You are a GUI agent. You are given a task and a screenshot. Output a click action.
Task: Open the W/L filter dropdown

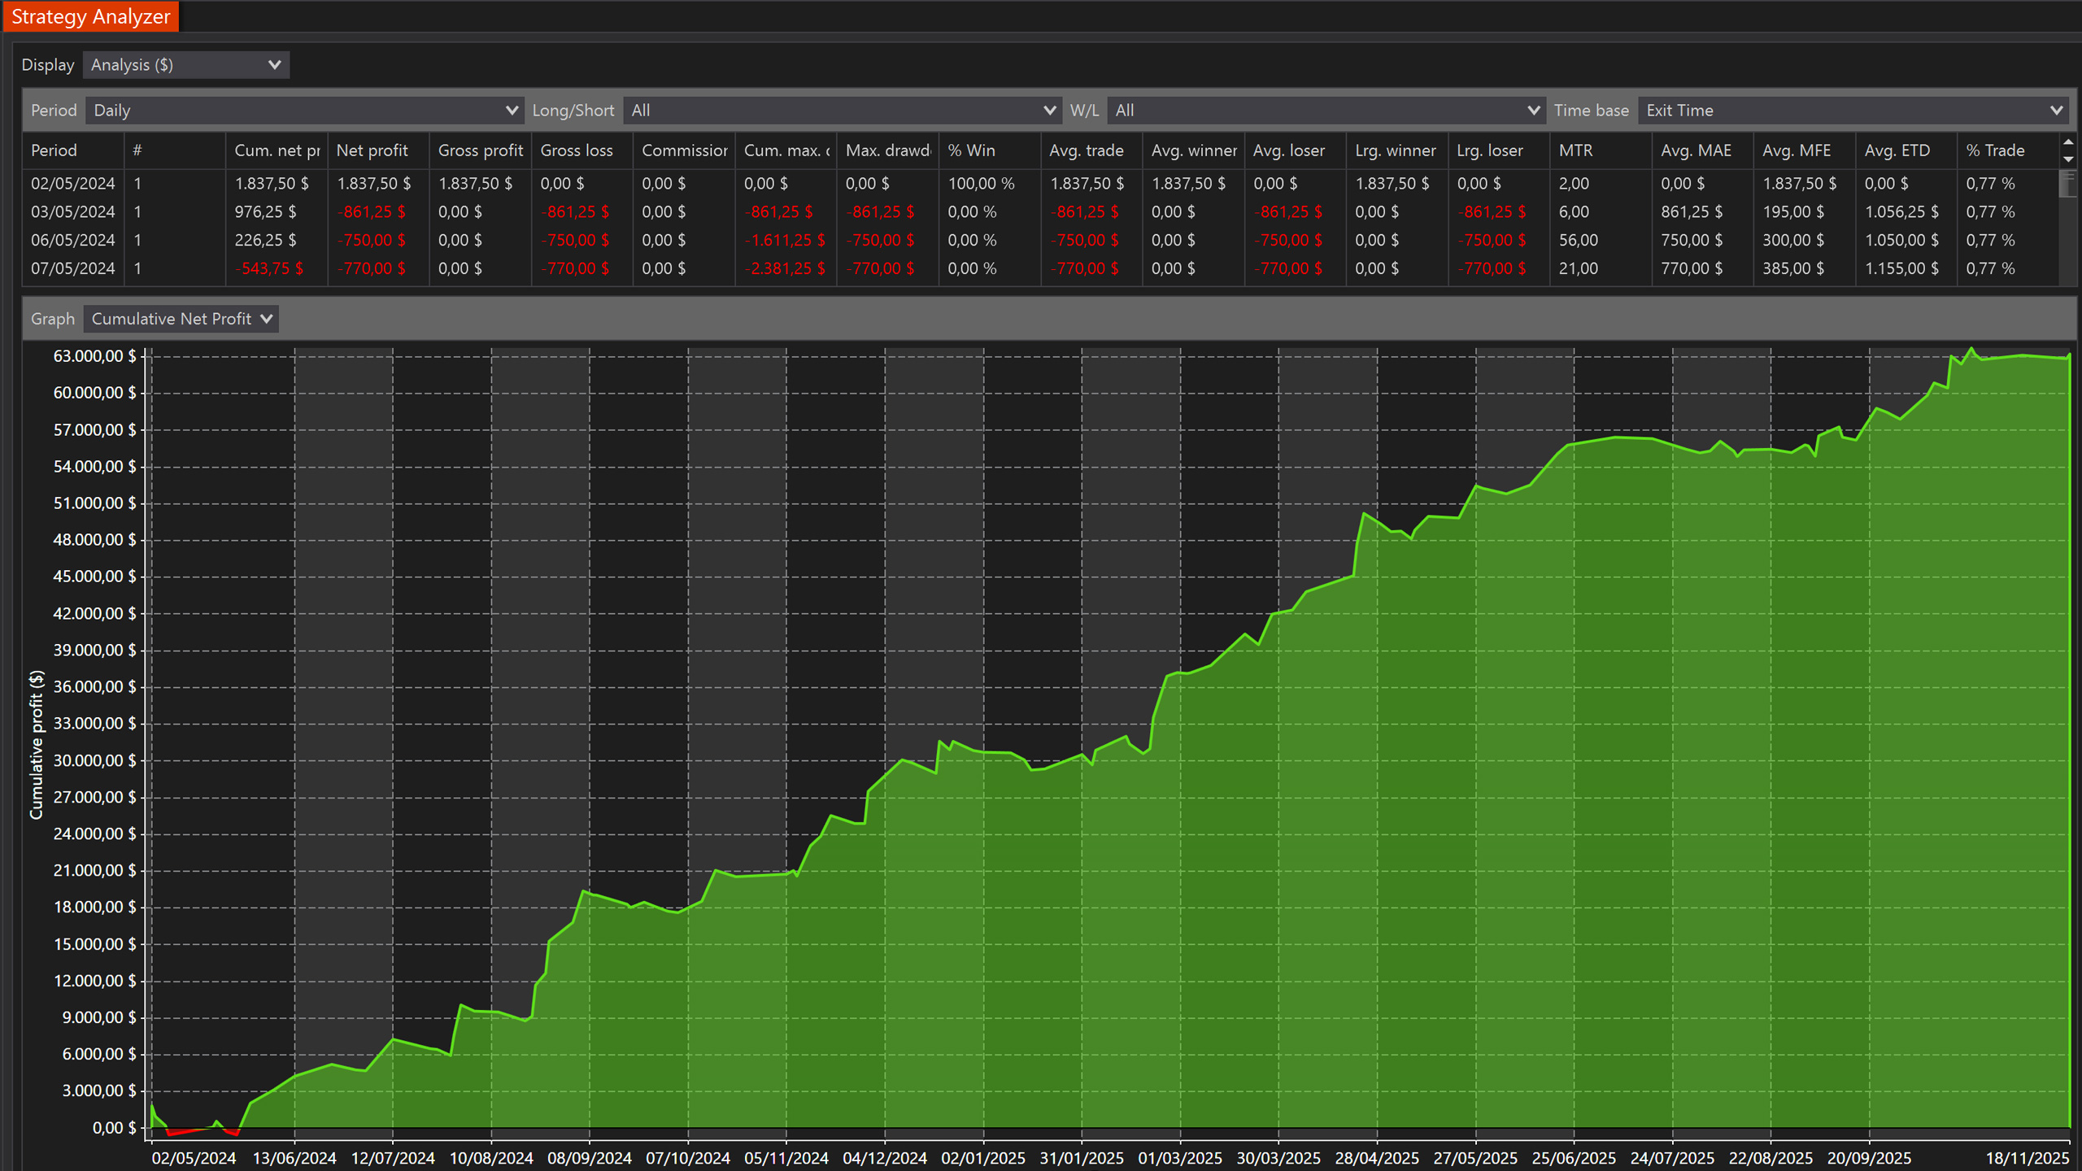point(1326,111)
